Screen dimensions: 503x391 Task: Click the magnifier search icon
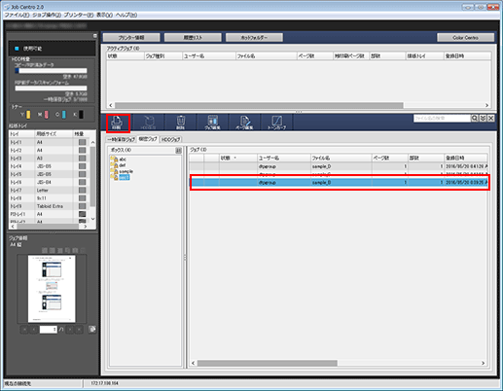tap(474, 119)
